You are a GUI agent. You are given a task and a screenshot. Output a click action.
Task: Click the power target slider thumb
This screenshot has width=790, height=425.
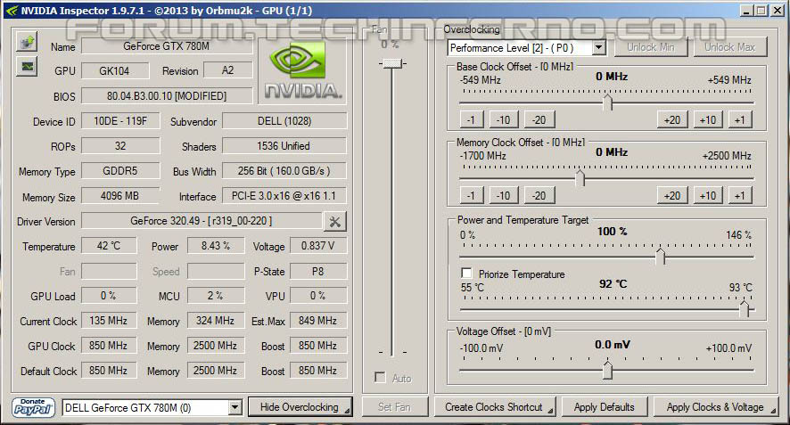[x=660, y=257]
